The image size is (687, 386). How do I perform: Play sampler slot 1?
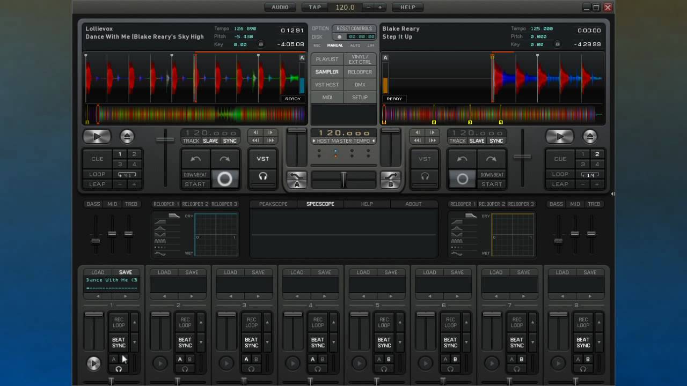(x=93, y=363)
